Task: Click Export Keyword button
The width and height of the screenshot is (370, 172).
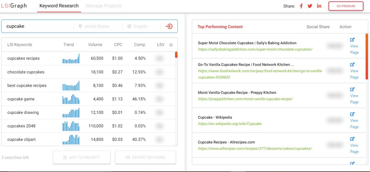Action: click(x=145, y=157)
